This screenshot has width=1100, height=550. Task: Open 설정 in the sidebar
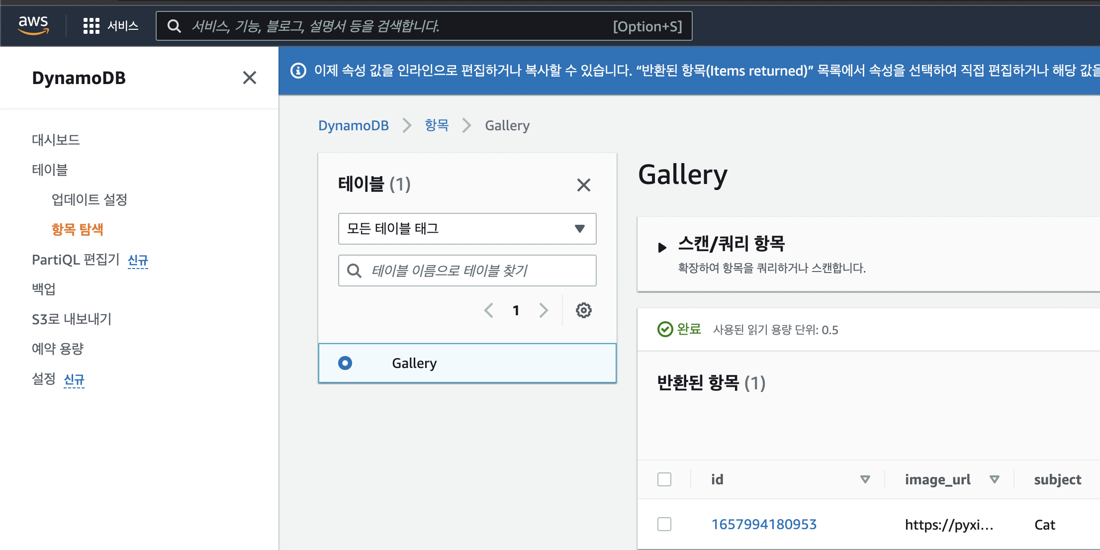pyautogui.click(x=44, y=379)
